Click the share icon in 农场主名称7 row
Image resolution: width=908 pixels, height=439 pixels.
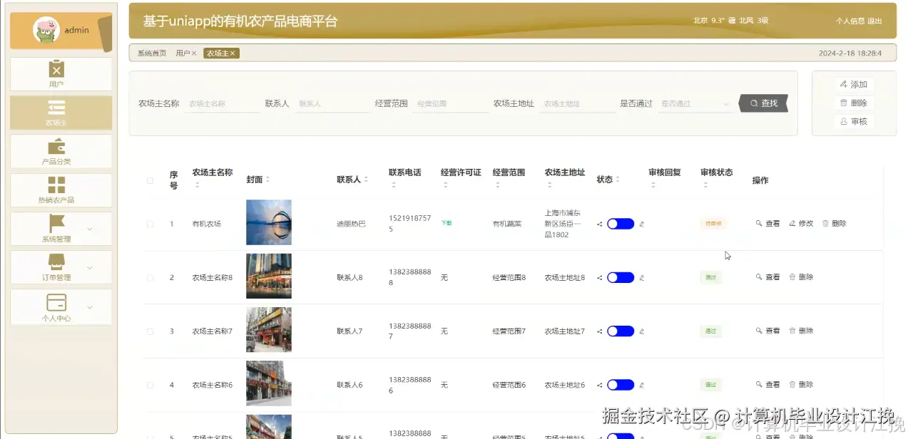600,331
